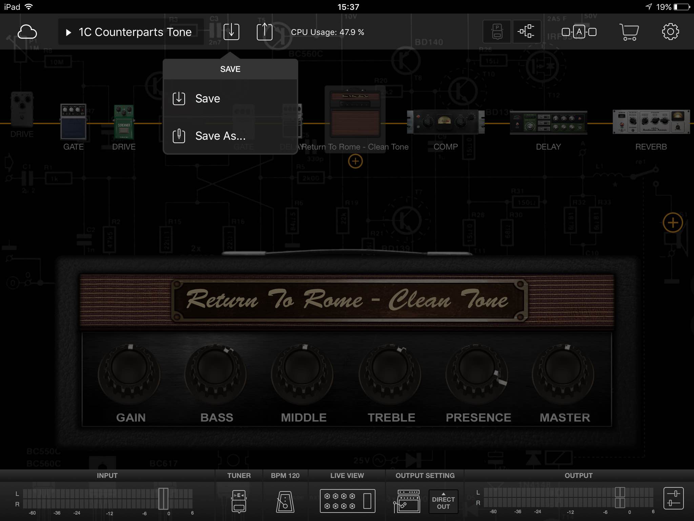Choose Save As... from the menu
The image size is (694, 521).
pos(230,136)
